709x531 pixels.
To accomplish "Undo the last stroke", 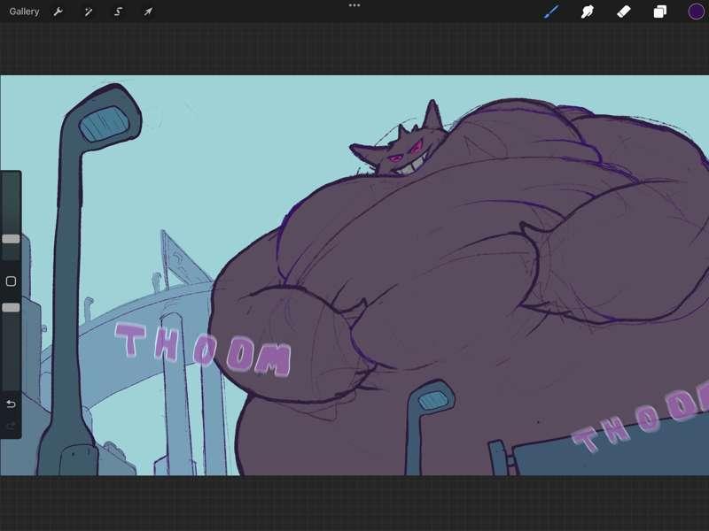I will tap(11, 404).
